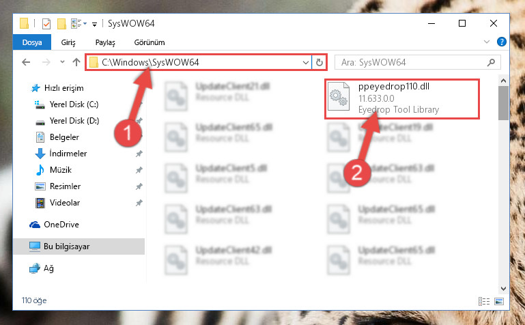Click the search magnifier icon

[491, 63]
